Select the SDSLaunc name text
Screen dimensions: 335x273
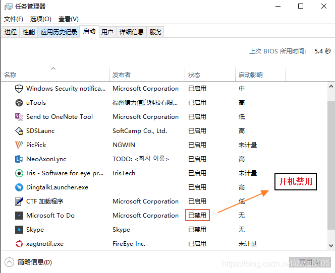point(40,131)
